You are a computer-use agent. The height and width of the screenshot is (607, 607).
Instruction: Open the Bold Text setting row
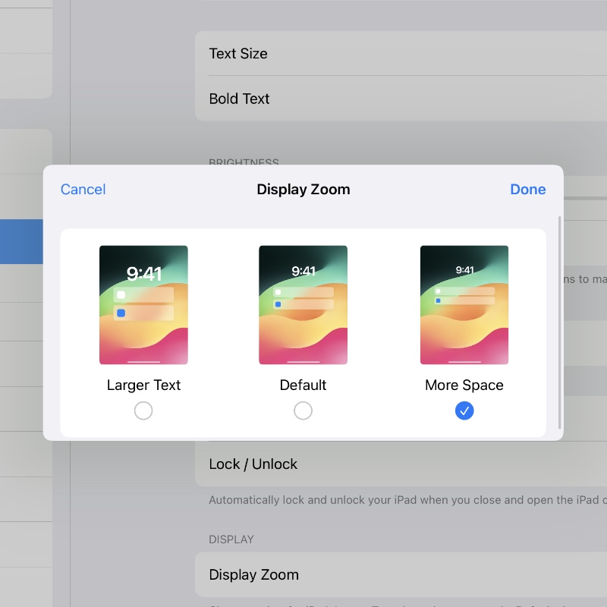(379, 99)
